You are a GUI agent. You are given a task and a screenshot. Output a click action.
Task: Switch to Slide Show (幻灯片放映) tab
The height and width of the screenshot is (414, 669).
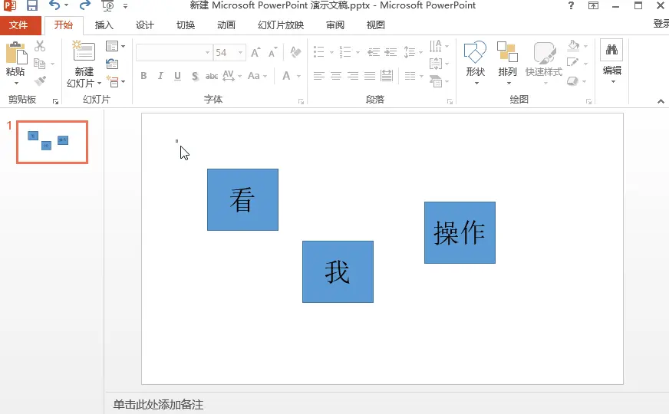[x=281, y=25]
